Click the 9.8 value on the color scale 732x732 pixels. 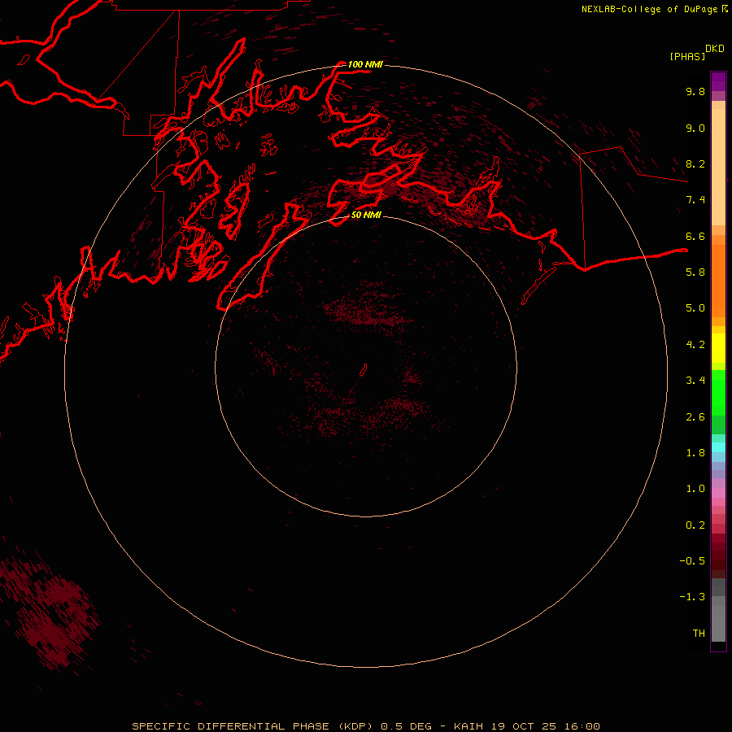pyautogui.click(x=695, y=91)
